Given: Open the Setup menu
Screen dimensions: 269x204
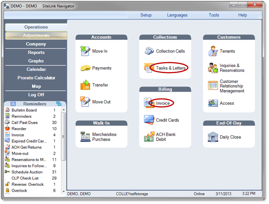Looking at the screenshot, I should click(146, 15).
